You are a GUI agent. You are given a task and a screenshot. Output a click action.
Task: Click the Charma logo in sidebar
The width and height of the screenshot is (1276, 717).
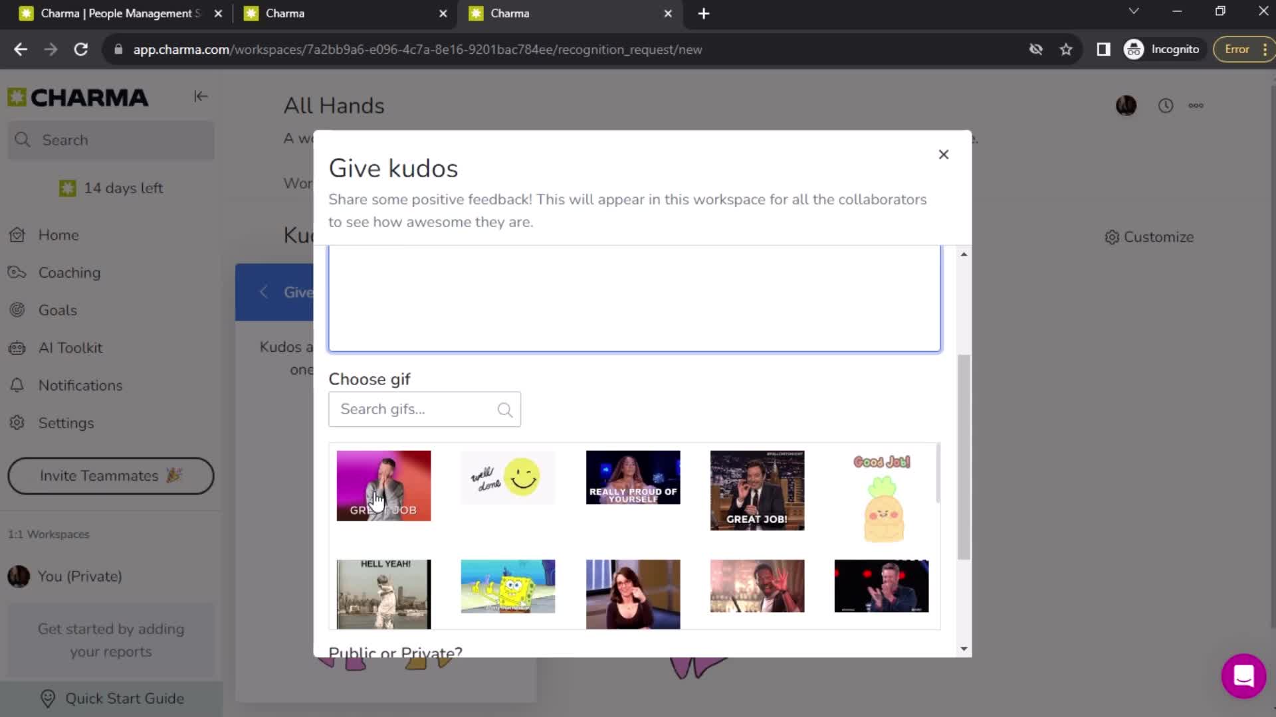click(x=78, y=97)
